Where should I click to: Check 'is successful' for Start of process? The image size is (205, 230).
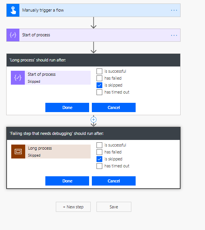[x=100, y=71]
